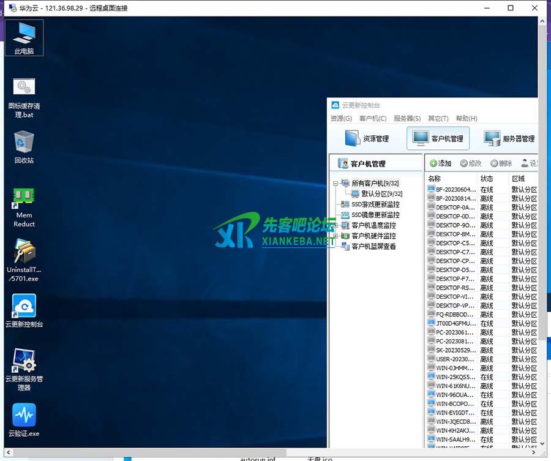Click the 状态 column header
The height and width of the screenshot is (461, 551).
[x=487, y=178]
